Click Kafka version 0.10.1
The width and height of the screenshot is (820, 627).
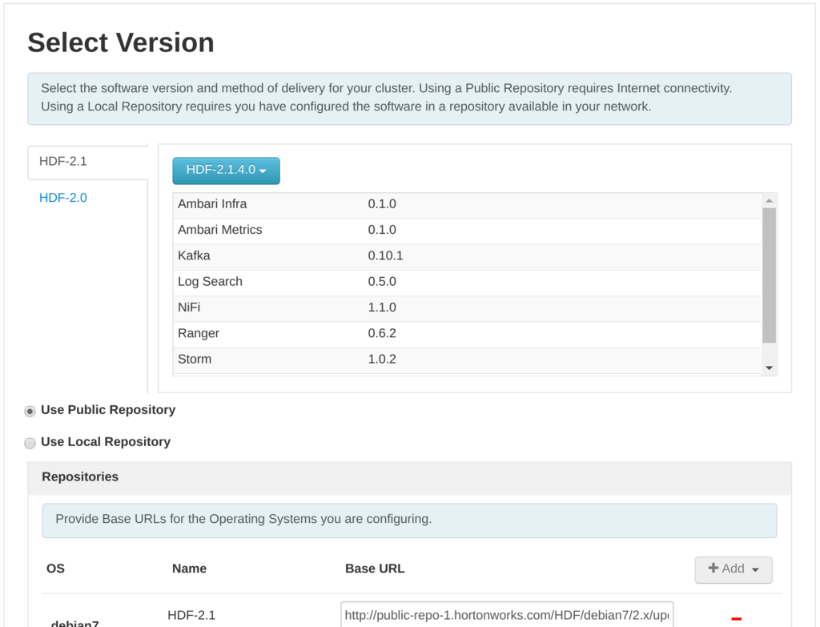pos(385,255)
